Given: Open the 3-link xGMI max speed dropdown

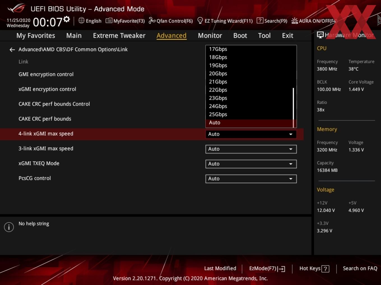Looking at the screenshot, I should coord(251,149).
